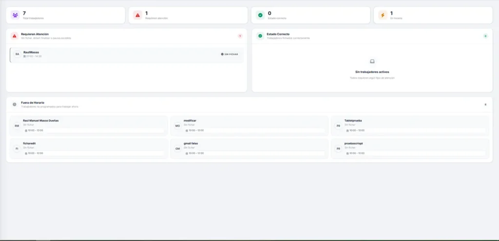The image size is (499, 241).
Task: Select the 'RaulMasso' worker name
Action: click(x=31, y=52)
